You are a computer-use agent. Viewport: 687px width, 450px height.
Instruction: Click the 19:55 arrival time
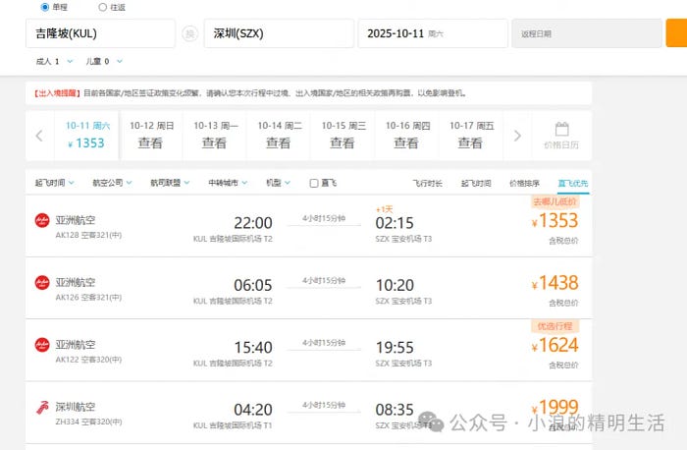(x=395, y=348)
